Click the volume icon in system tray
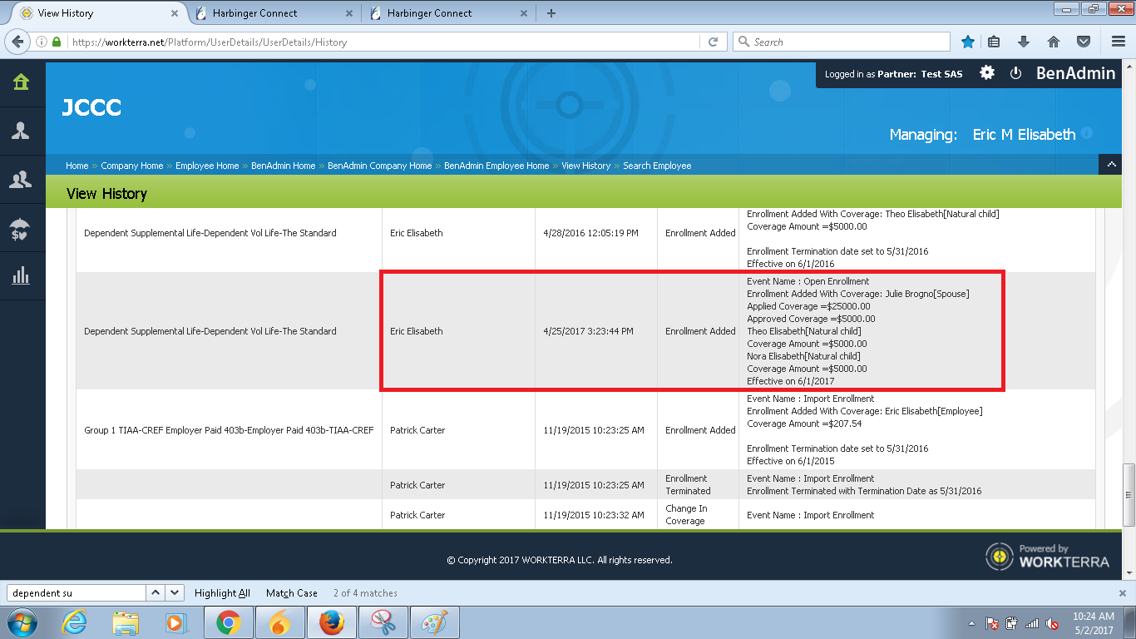 coord(1052,622)
